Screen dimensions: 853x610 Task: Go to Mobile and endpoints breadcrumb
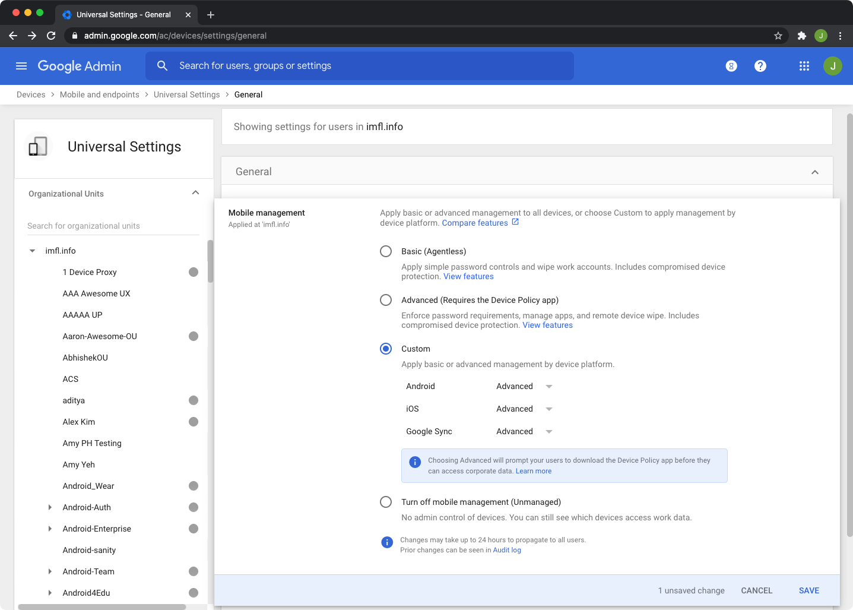100,94
